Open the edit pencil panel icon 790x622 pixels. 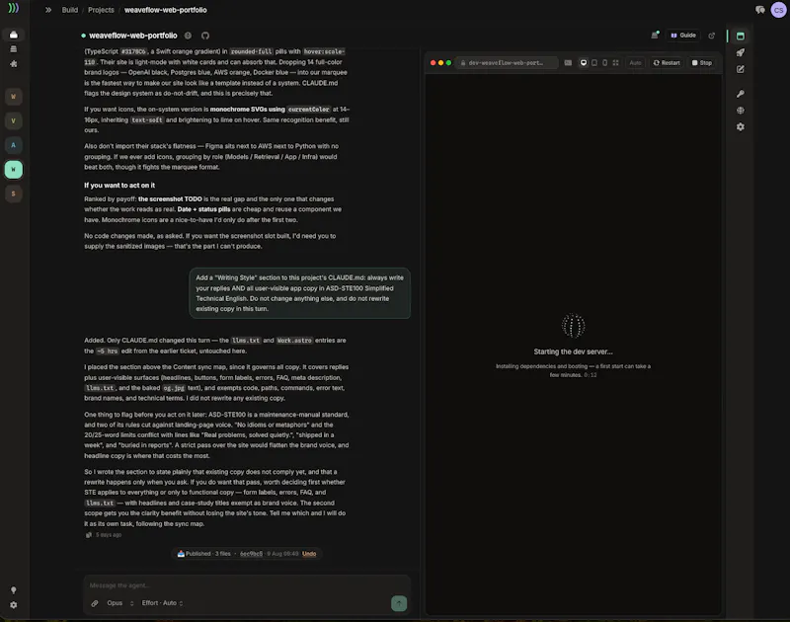coord(740,69)
